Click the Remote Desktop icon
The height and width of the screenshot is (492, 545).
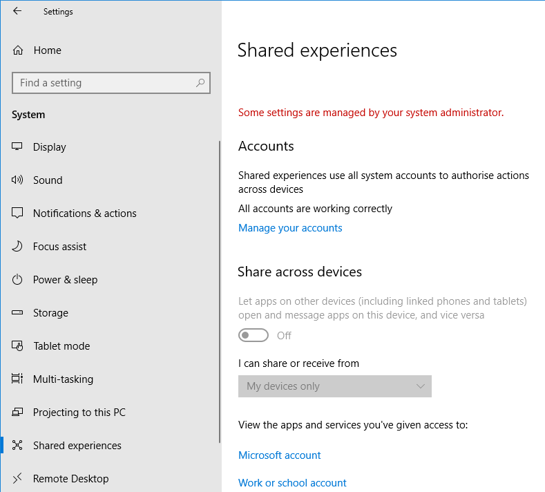click(17, 478)
